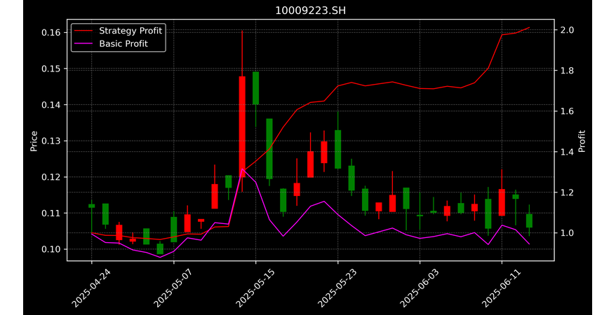Click the 1.2 profit tick label
Viewport: 616px width, 315px height.
coord(567,192)
